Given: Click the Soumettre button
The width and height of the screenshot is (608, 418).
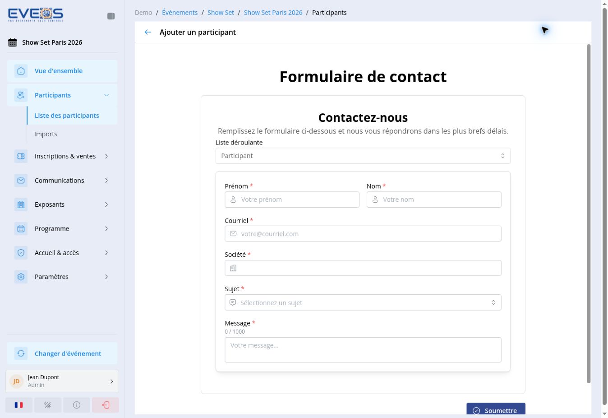Looking at the screenshot, I should tap(496, 409).
